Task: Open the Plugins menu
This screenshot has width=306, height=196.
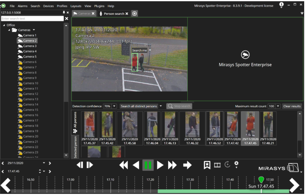Action: point(99,6)
